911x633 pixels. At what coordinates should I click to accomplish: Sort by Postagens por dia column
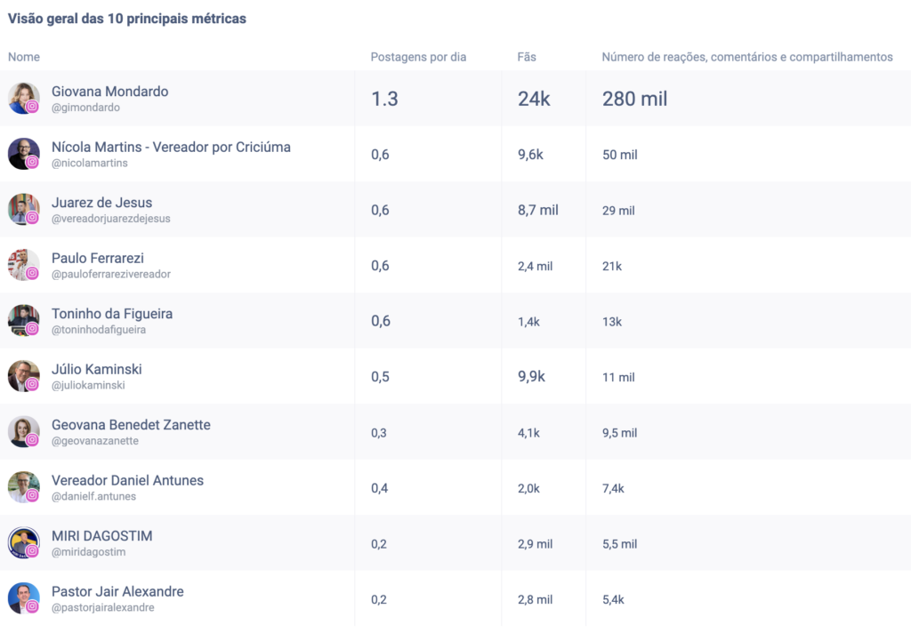tap(418, 57)
